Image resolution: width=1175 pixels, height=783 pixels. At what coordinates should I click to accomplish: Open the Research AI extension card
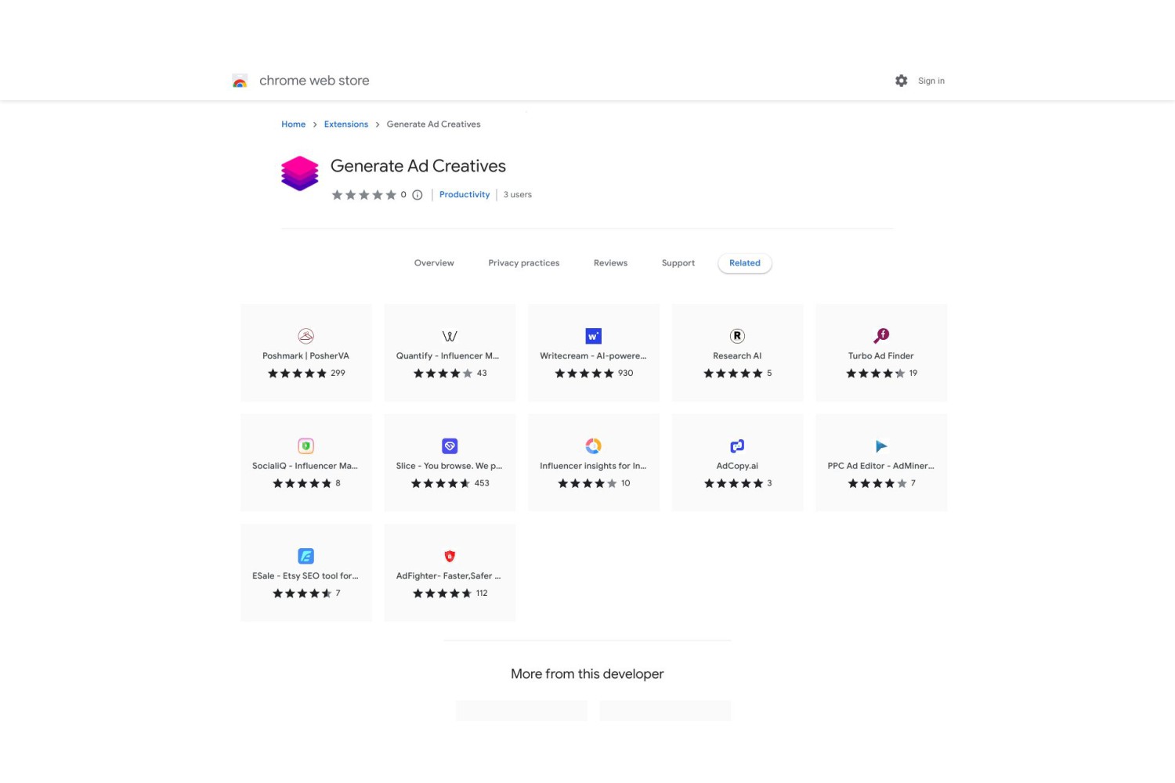tap(738, 352)
